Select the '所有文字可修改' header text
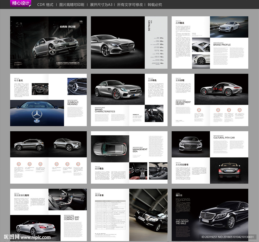The width and height of the screenshot is (259, 242). click(130, 5)
